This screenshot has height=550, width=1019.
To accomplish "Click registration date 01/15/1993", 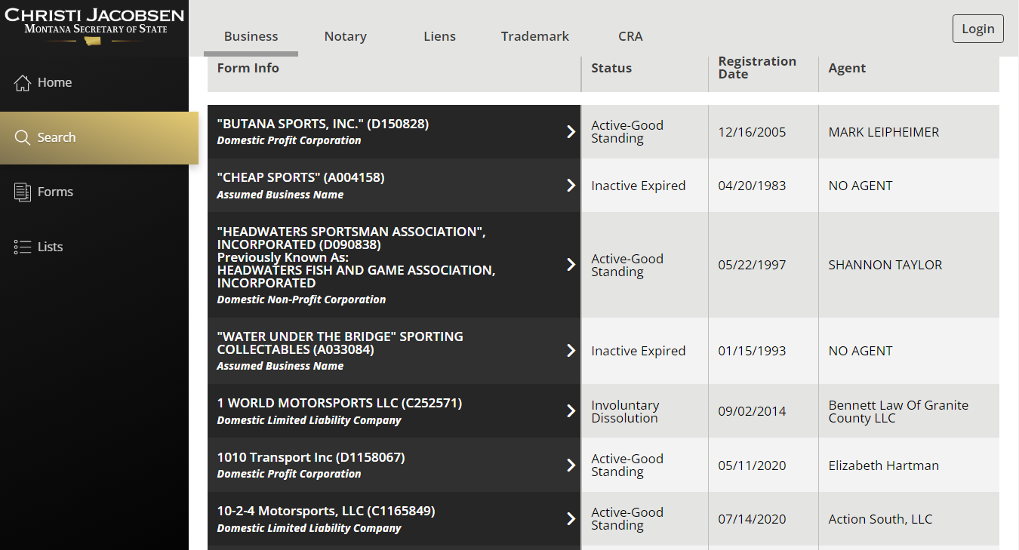I will (752, 351).
